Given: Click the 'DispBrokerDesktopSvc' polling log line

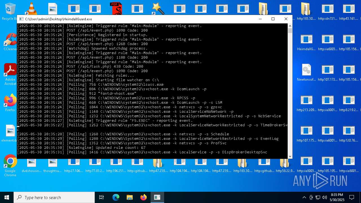Looking at the screenshot, I should tap(142, 152).
